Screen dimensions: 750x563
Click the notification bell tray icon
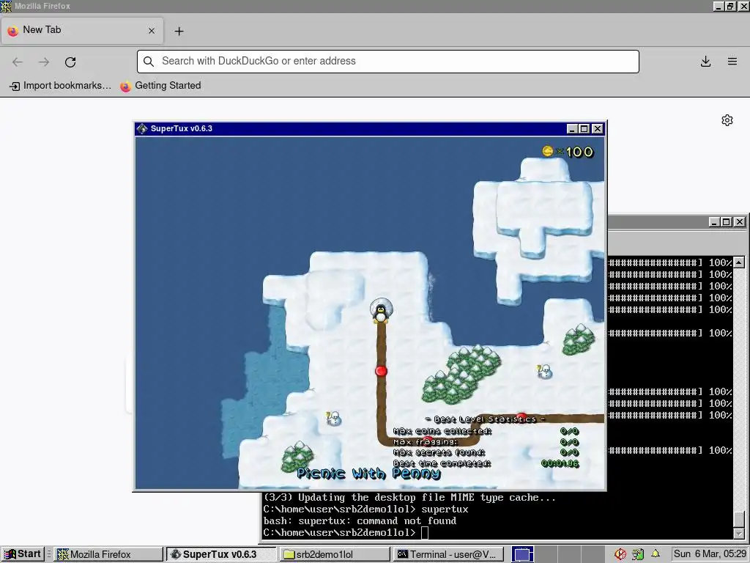[x=656, y=554]
